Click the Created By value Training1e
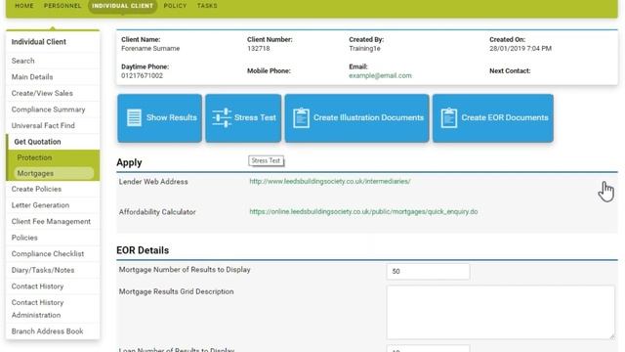The width and height of the screenshot is (625, 352). (364, 48)
